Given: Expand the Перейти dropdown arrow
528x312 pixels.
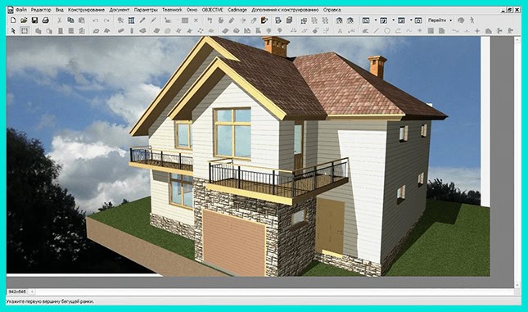Looking at the screenshot, I should [x=451, y=20].
